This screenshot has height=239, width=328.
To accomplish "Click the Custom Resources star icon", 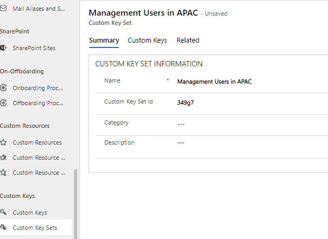I will click(x=4, y=142).
